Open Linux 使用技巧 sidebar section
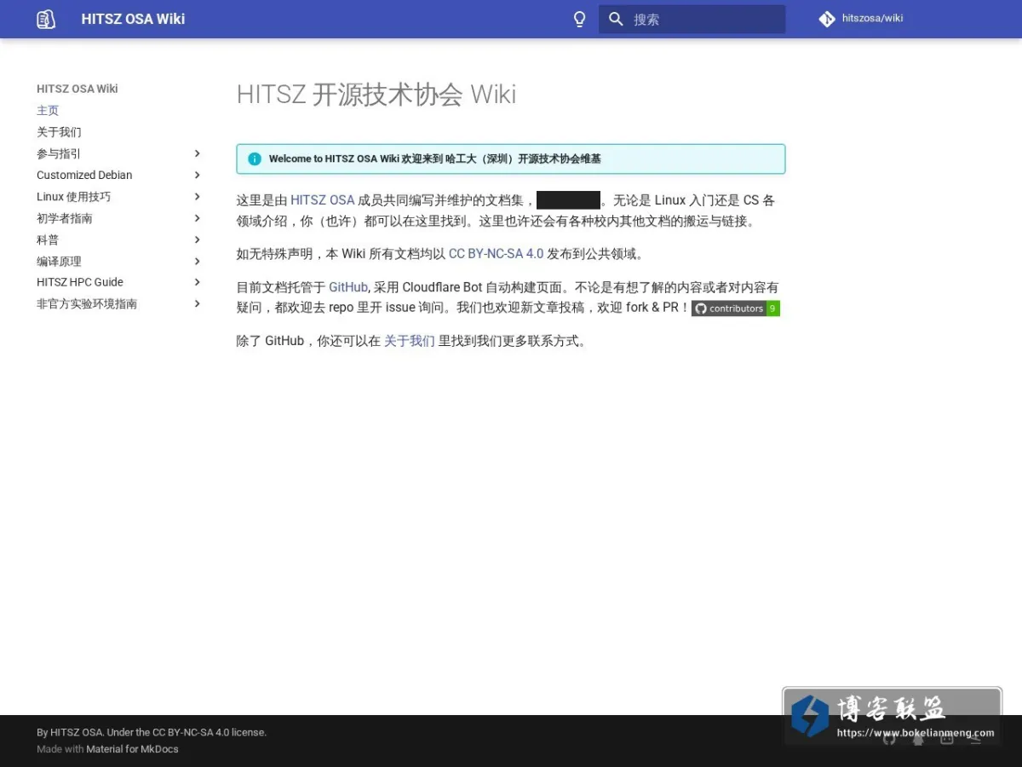1022x767 pixels. 73,197
